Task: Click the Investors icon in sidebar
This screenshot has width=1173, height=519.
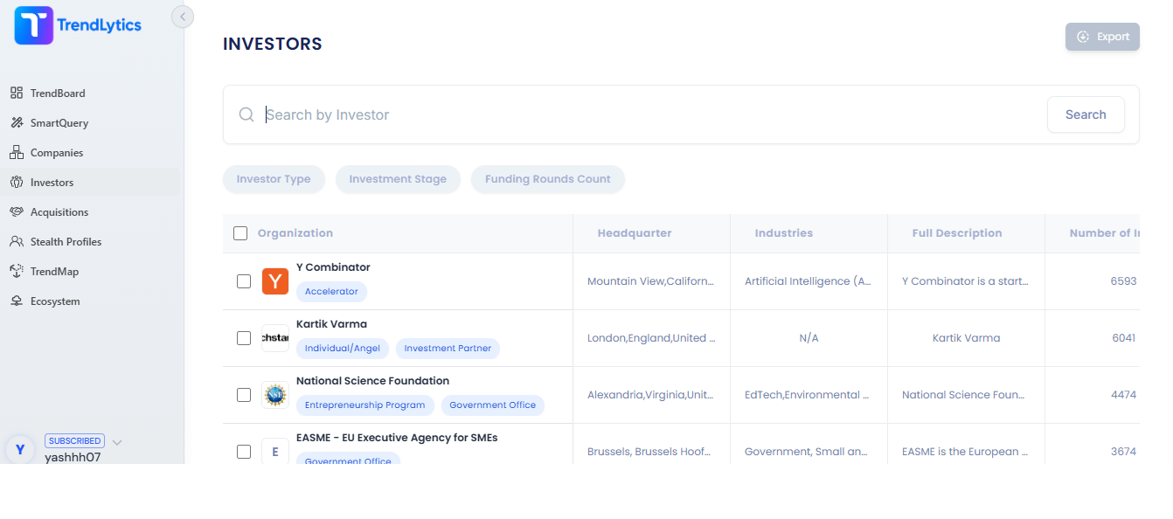Action: click(17, 183)
